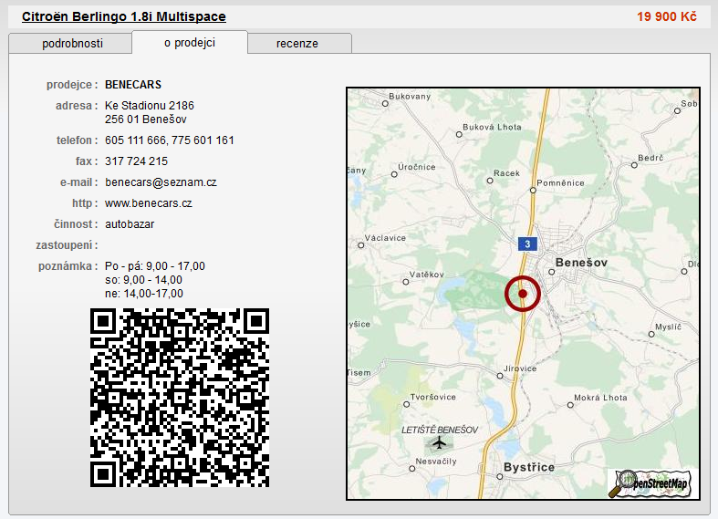Click the Saturday hours so: 9,00 - 14,00
Viewport: 718px width, 519px height.
143,280
